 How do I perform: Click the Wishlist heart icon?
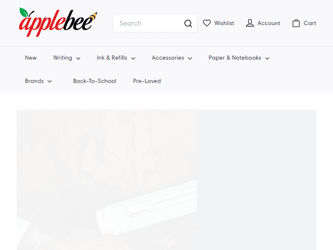tap(206, 23)
